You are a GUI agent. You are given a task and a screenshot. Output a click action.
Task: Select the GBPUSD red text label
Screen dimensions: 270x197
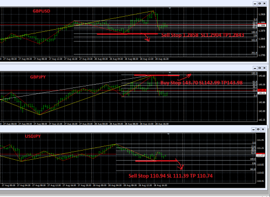(x=42, y=11)
